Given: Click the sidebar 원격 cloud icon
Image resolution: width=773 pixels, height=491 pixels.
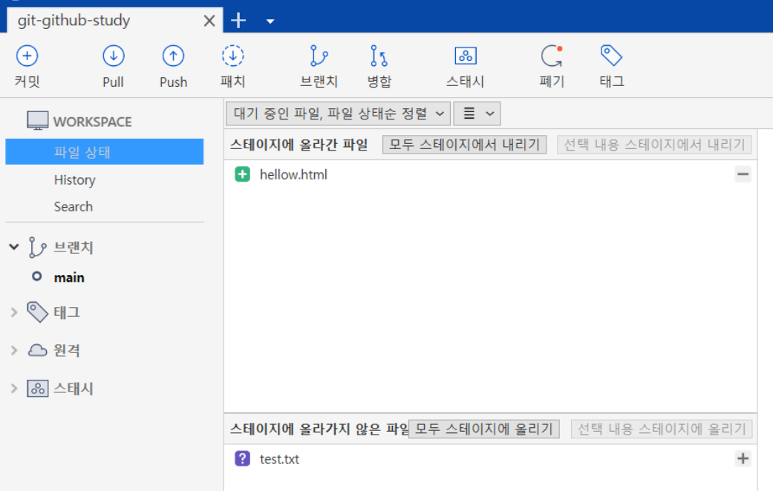Looking at the screenshot, I should (37, 350).
